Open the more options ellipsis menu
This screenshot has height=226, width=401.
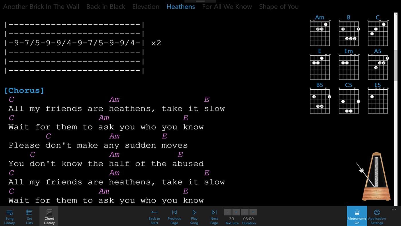pos(394,209)
